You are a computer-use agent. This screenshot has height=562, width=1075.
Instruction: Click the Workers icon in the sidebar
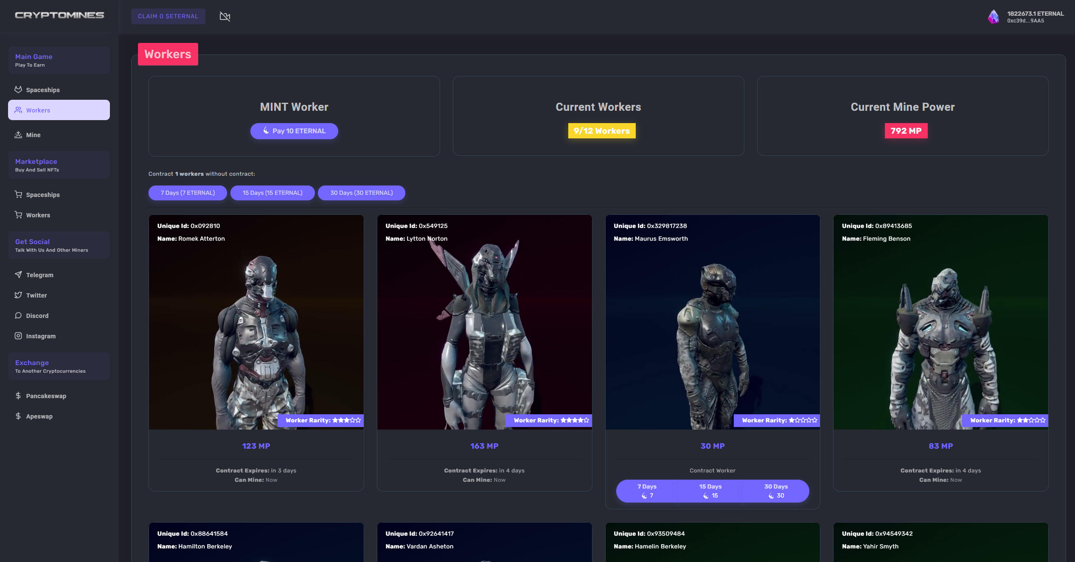tap(18, 110)
